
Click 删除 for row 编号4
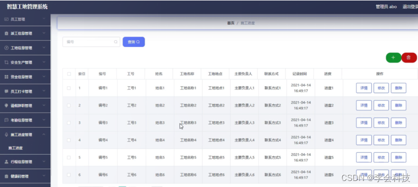[x=398, y=140]
